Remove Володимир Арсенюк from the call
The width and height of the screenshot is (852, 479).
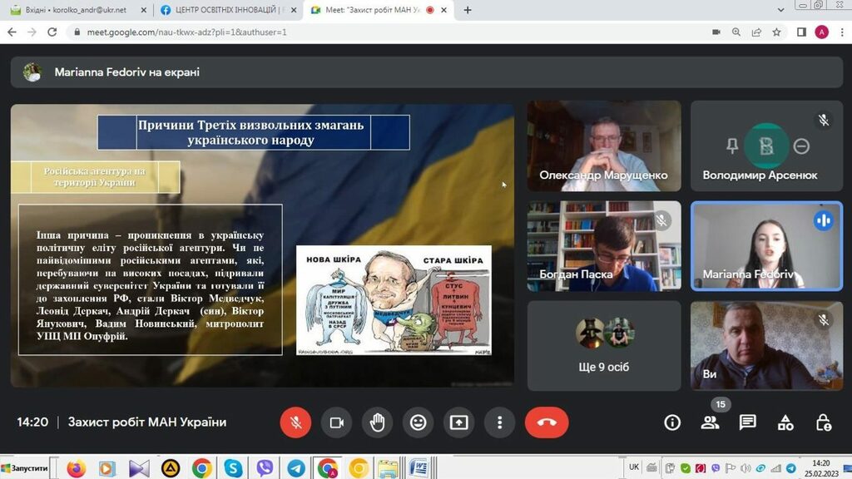[801, 146]
